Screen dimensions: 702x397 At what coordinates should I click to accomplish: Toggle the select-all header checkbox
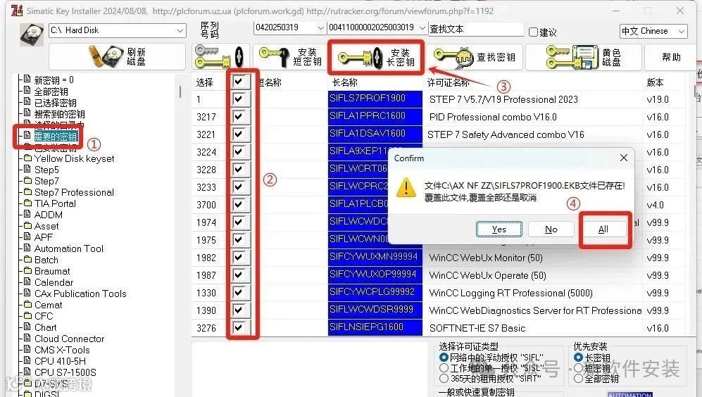(x=238, y=82)
